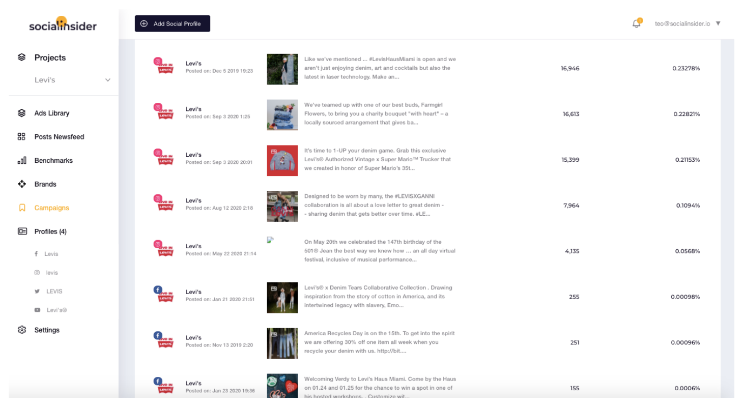The image size is (743, 407).
Task: Click the engagement count 4,135
Action: [x=573, y=251]
